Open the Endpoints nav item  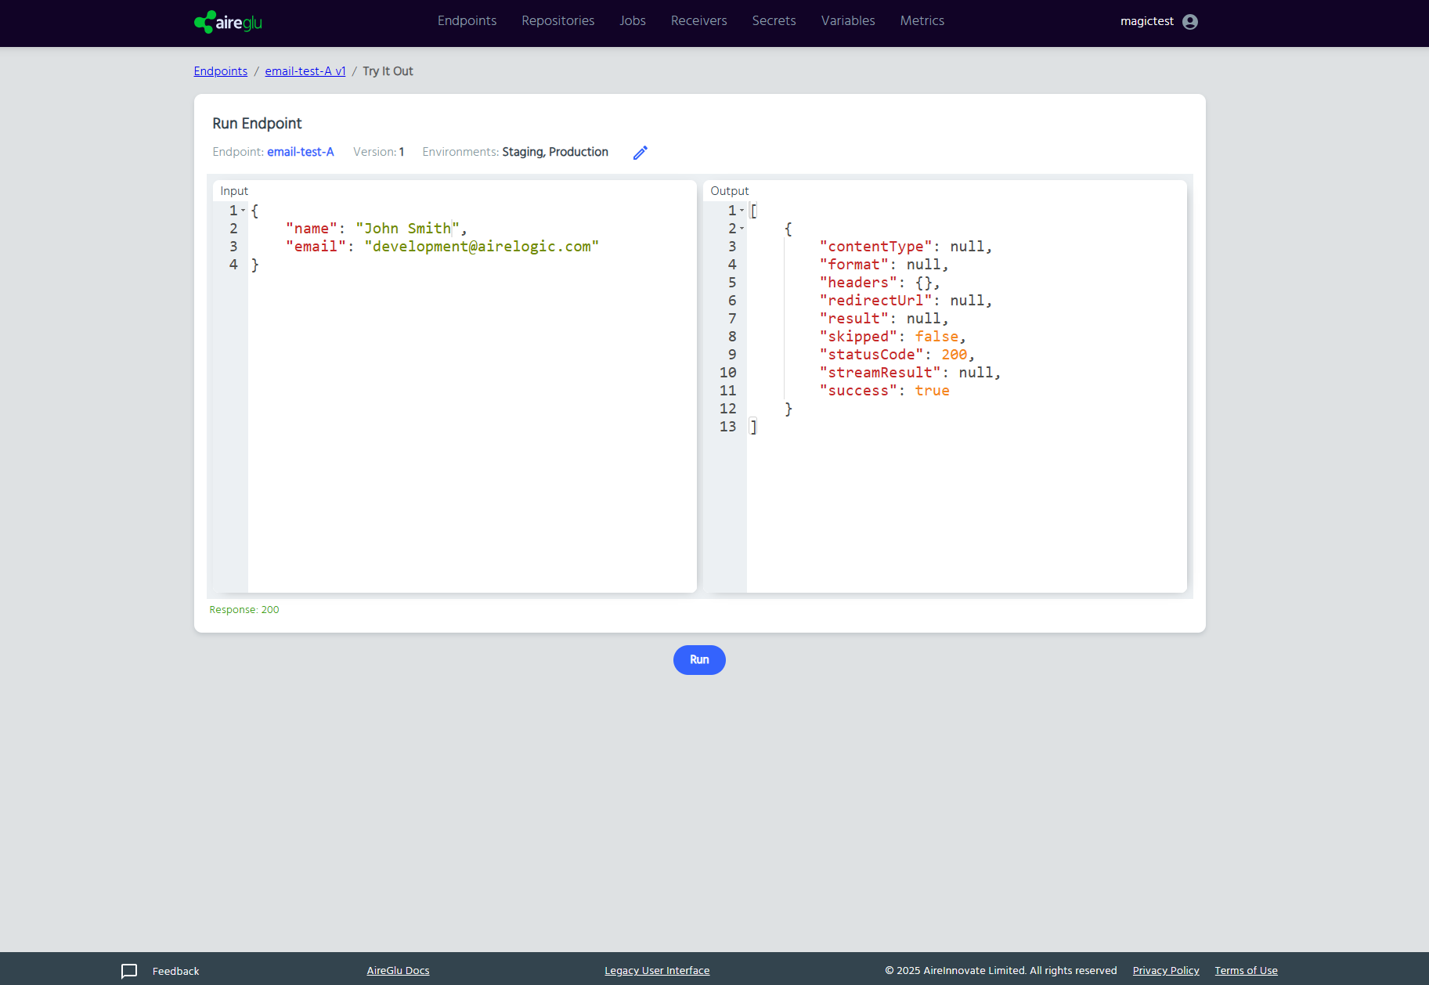(x=467, y=21)
